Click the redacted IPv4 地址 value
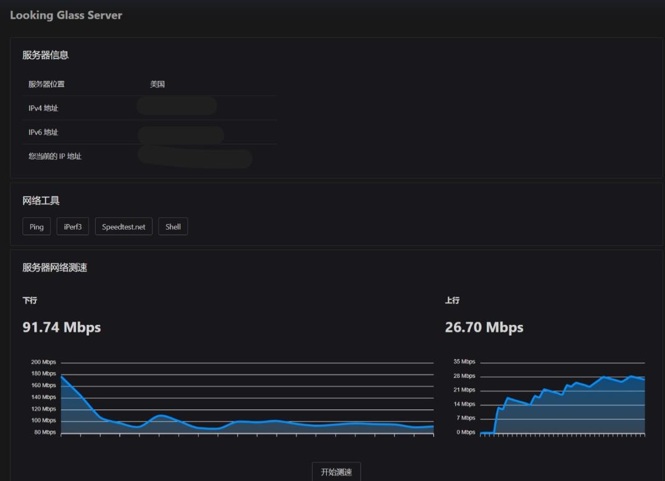Screen dimensions: 665x481 [x=177, y=106]
